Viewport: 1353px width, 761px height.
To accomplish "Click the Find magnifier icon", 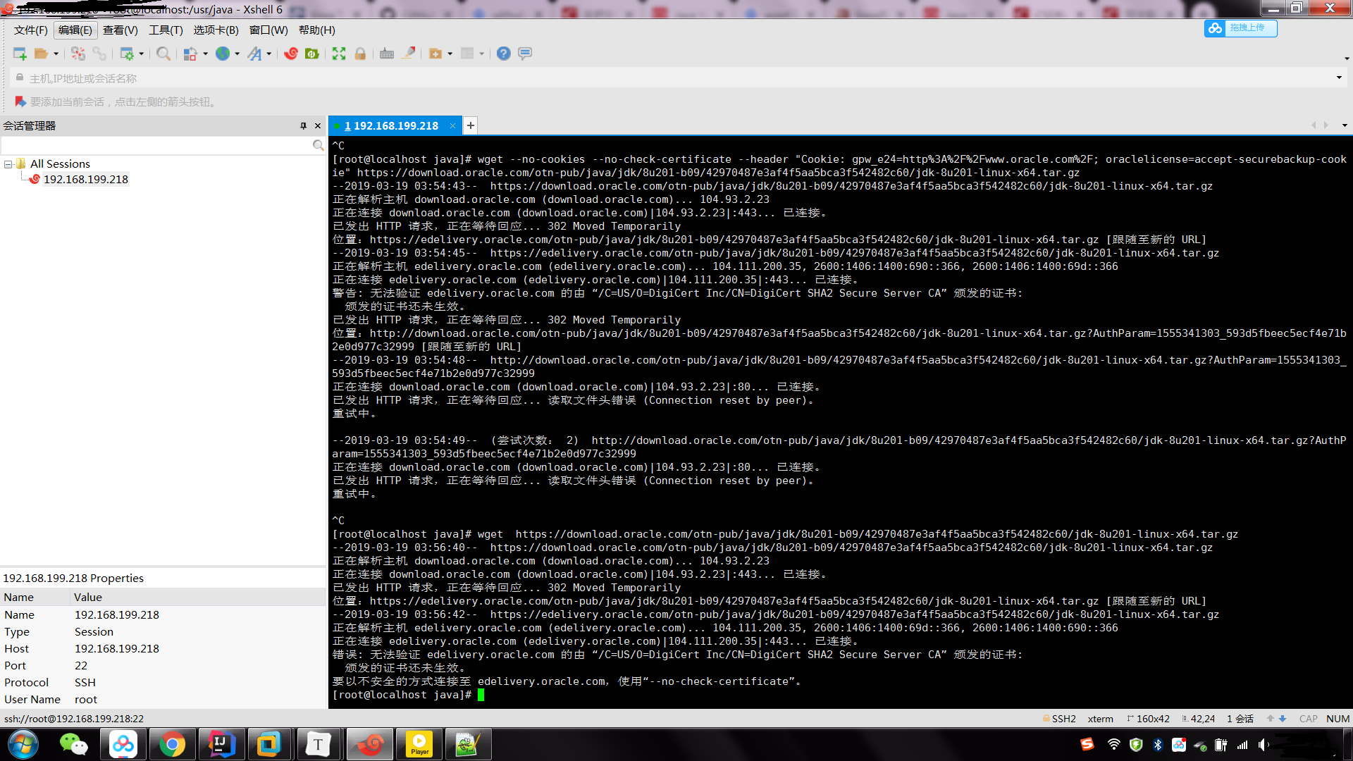I will 163,54.
